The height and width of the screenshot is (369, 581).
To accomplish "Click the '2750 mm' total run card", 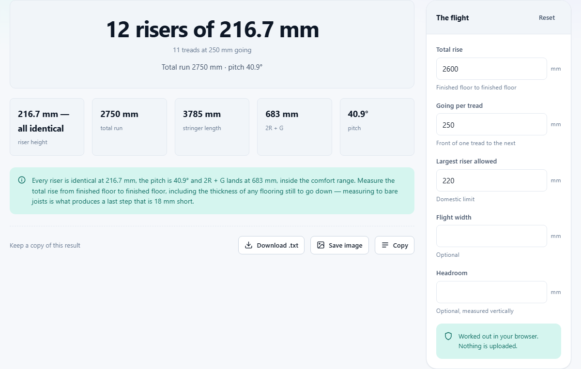I will pos(129,127).
